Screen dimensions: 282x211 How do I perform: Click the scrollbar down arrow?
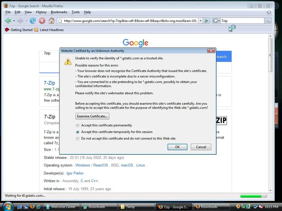(x=270, y=191)
